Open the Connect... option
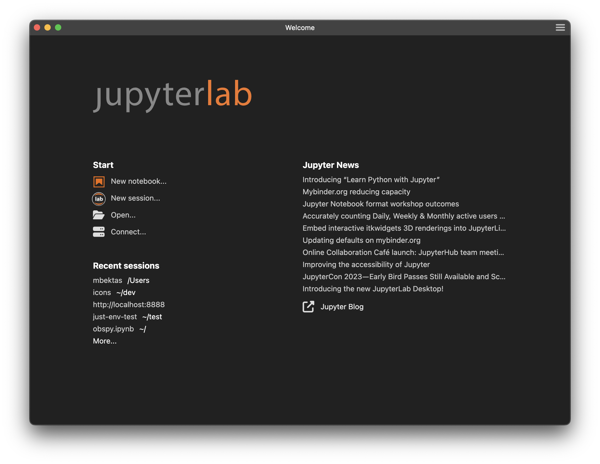Image resolution: width=600 pixels, height=464 pixels. pos(128,232)
